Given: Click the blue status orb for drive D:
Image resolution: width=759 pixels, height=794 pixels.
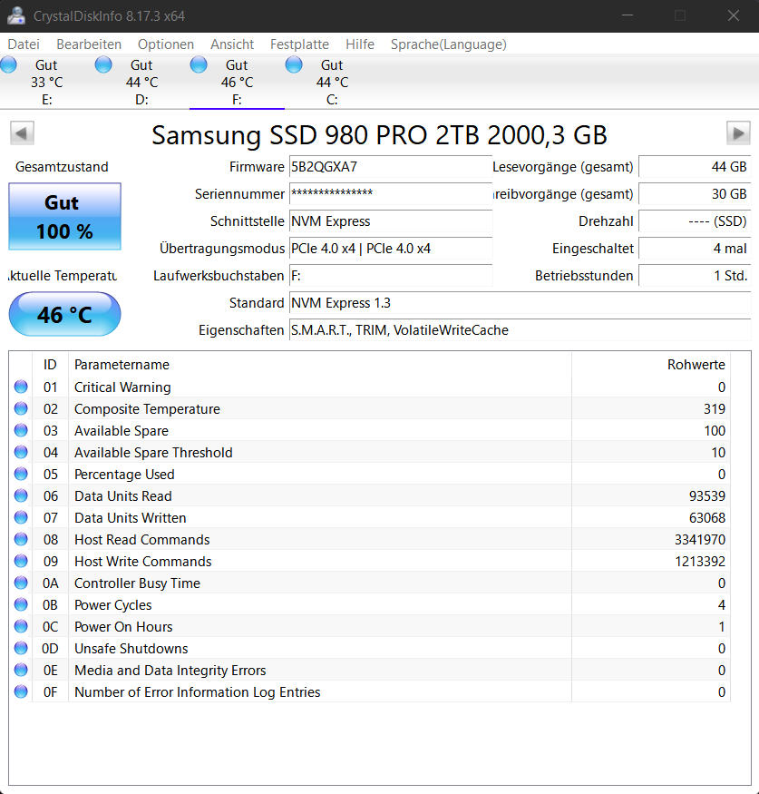Looking at the screenshot, I should point(103,64).
